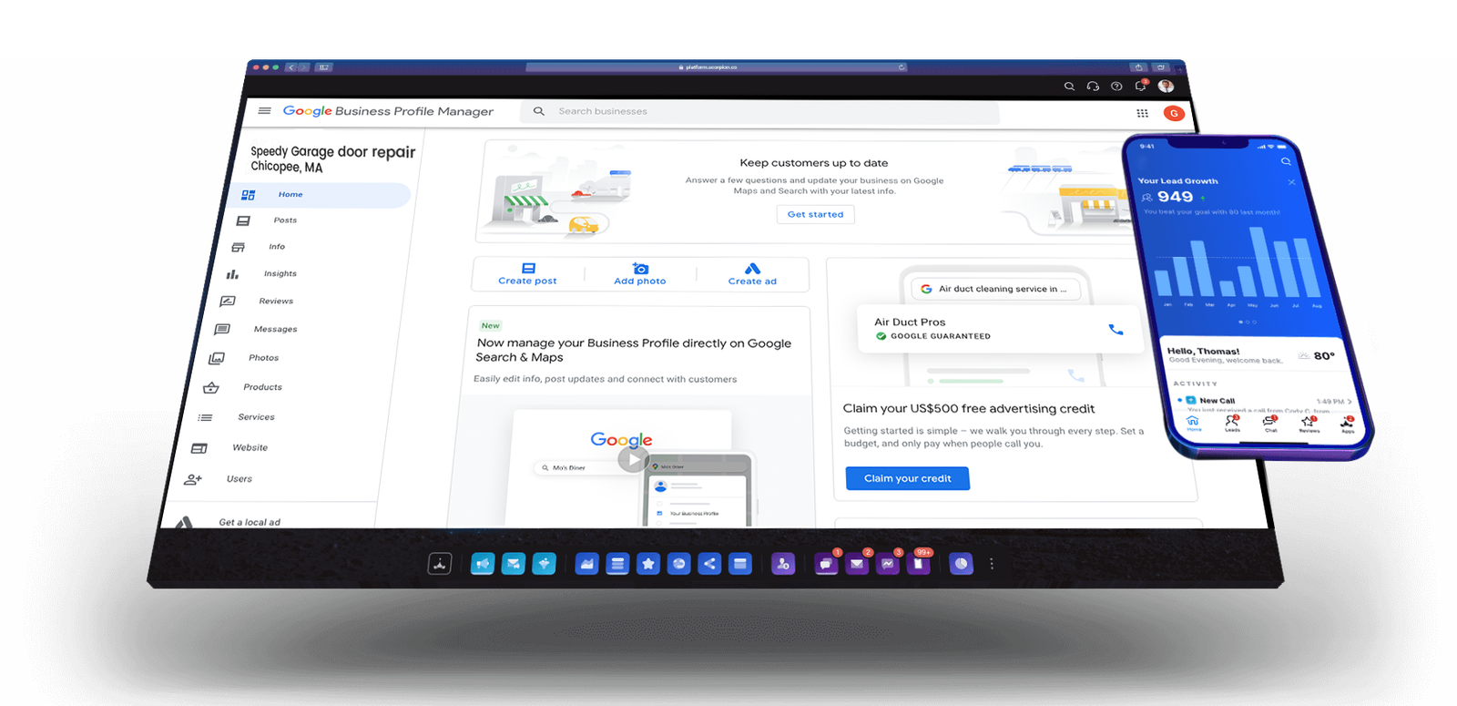Click the Get started button
Image resolution: width=1457 pixels, height=706 pixels.
[816, 215]
